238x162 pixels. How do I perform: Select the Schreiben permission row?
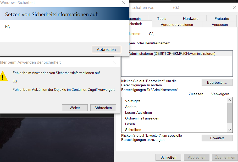click(174, 130)
